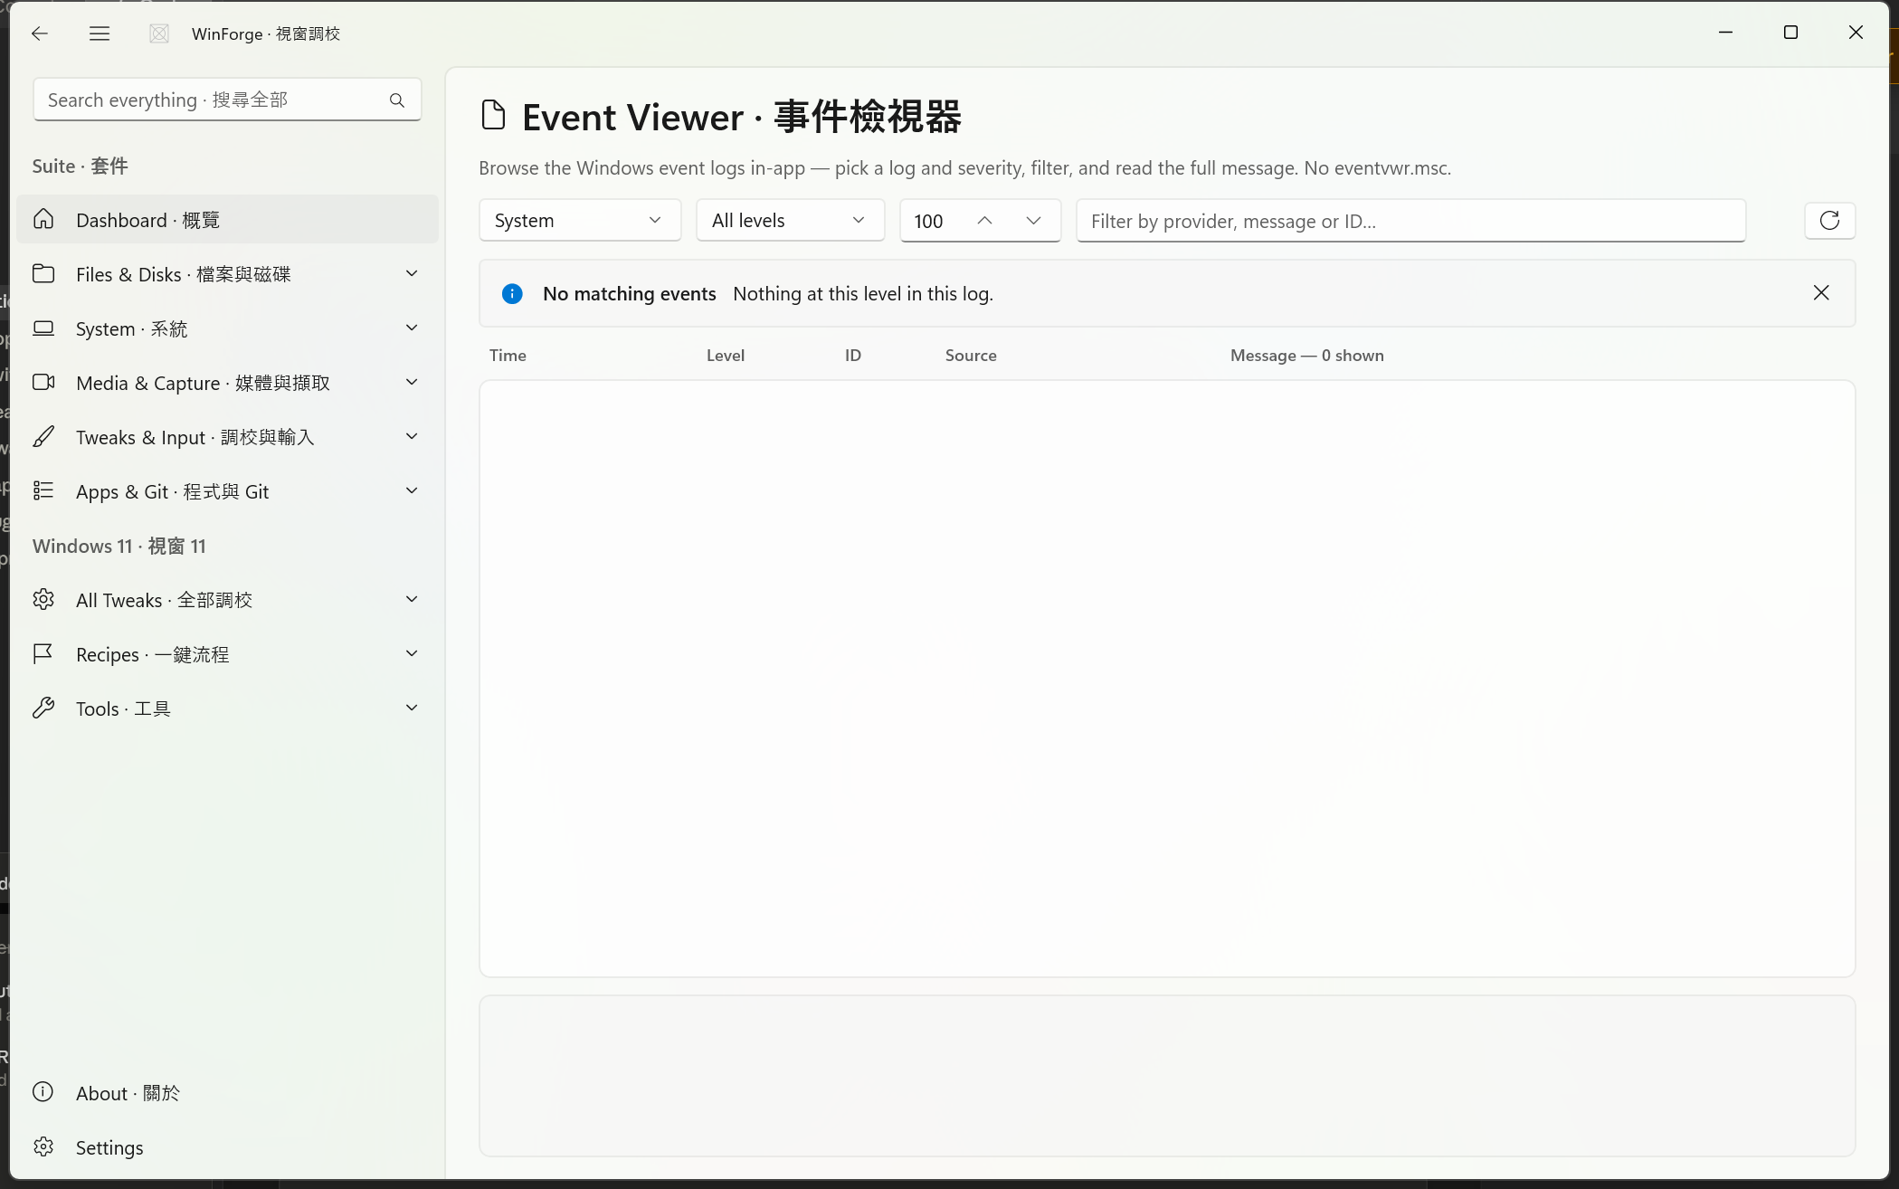Go back with the arrow icon
This screenshot has width=1899, height=1189.
tap(39, 33)
